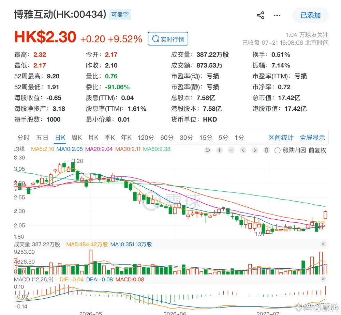
Task: Click the 总市值 17.42亿 value
Action: point(289,98)
